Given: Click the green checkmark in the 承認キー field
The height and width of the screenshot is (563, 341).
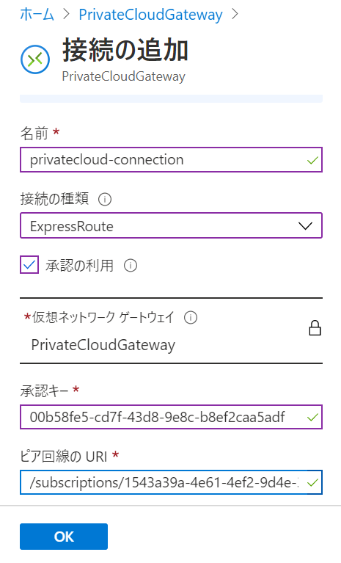Looking at the screenshot, I should pos(312,417).
